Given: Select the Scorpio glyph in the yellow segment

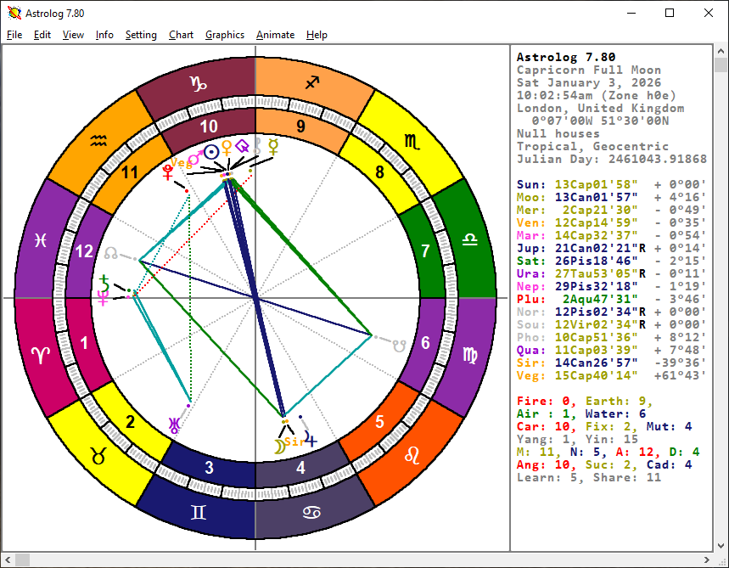Looking at the screenshot, I should [411, 142].
